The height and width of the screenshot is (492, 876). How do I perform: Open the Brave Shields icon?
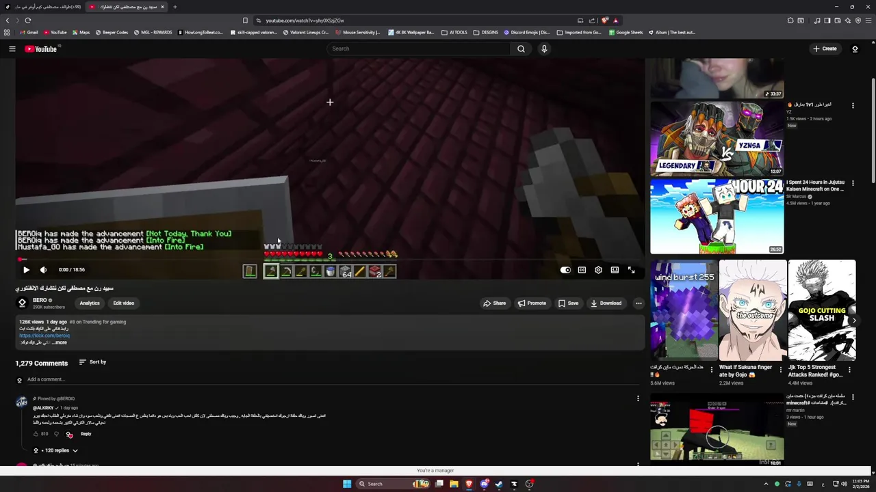(604, 20)
